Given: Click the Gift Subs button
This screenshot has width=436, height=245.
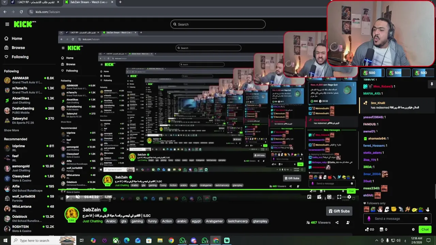Looking at the screenshot, I should [x=339, y=211].
